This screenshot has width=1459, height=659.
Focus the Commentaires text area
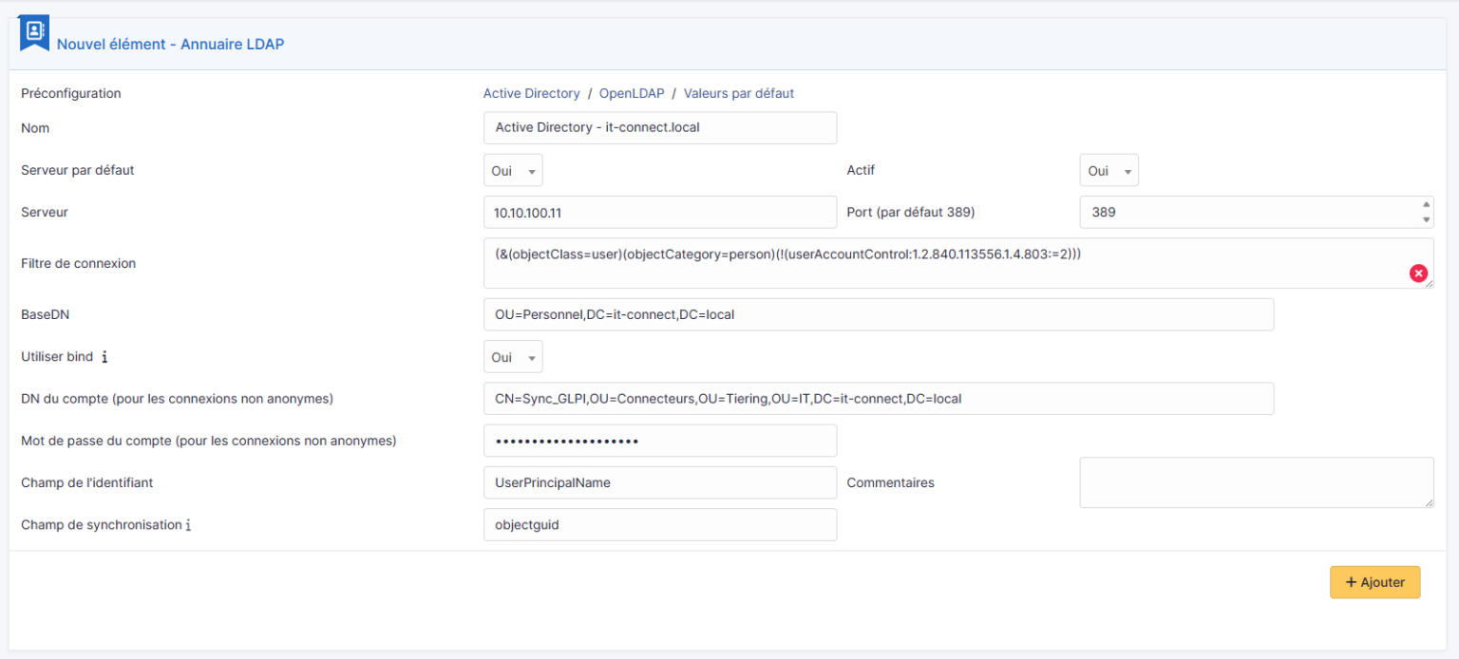click(x=1256, y=482)
